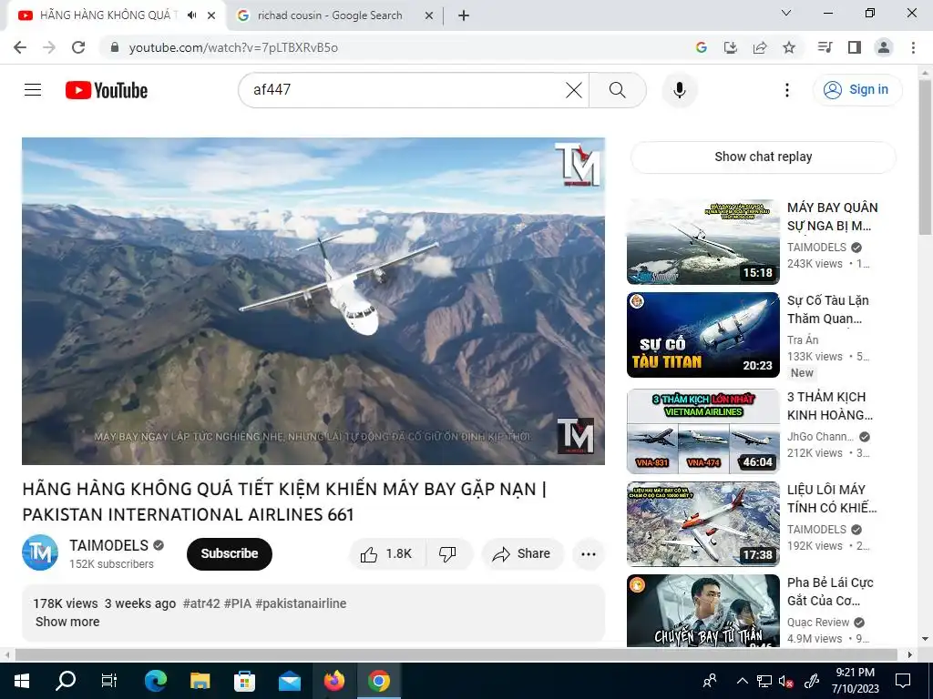933x699 pixels.
Task: Toggle Chrome side panel
Action: point(855,47)
